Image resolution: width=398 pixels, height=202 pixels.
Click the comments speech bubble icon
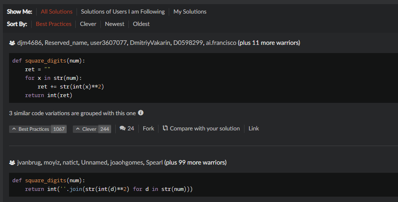[123, 128]
